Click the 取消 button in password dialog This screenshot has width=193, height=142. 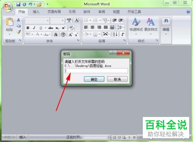[117, 79]
